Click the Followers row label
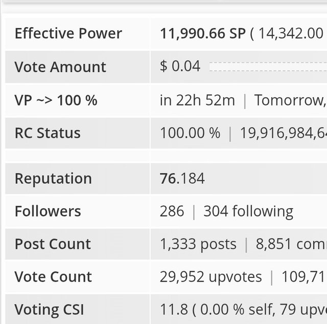Screen dimensions: 327x324 tap(48, 211)
